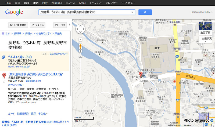Image resolution: width=215 pixels, height=127 pixels.
Task: Click 広告の表示について link
Action: click(x=59, y=54)
